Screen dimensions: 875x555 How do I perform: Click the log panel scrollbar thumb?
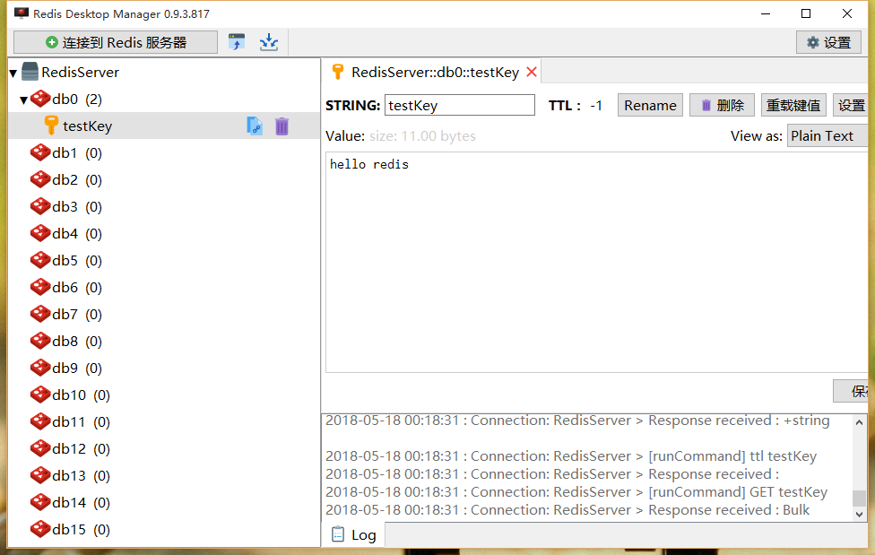(860, 498)
